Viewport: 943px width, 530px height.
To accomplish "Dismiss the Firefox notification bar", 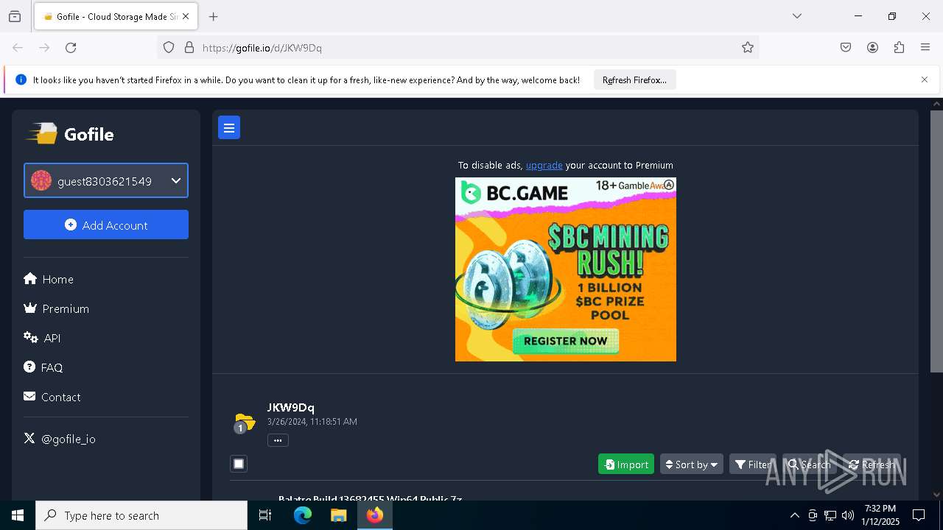I will [x=925, y=79].
